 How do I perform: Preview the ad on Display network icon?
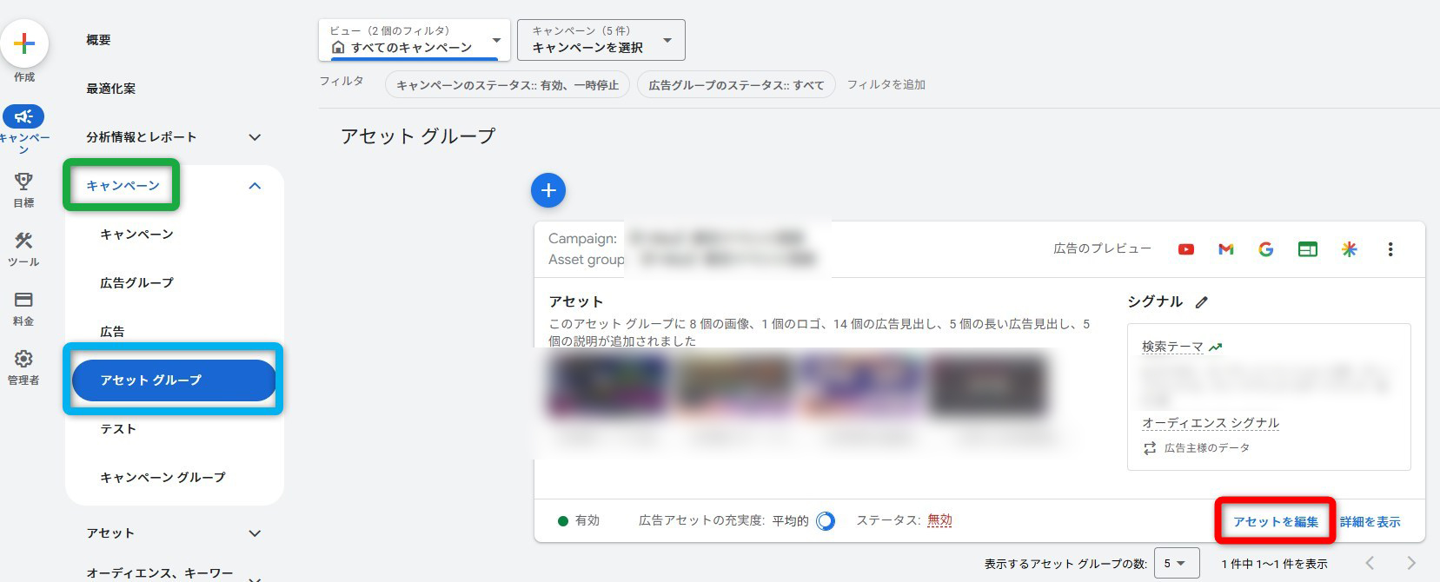coord(1307,249)
